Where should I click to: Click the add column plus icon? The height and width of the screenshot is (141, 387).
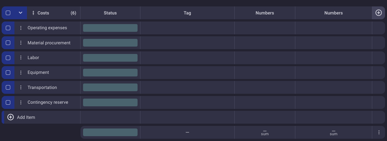(378, 13)
